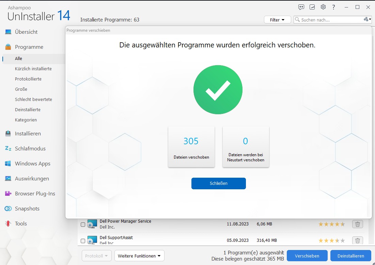Click trash icon for Dell SupportAssist
This screenshot has width=375, height=265.
coord(358,240)
